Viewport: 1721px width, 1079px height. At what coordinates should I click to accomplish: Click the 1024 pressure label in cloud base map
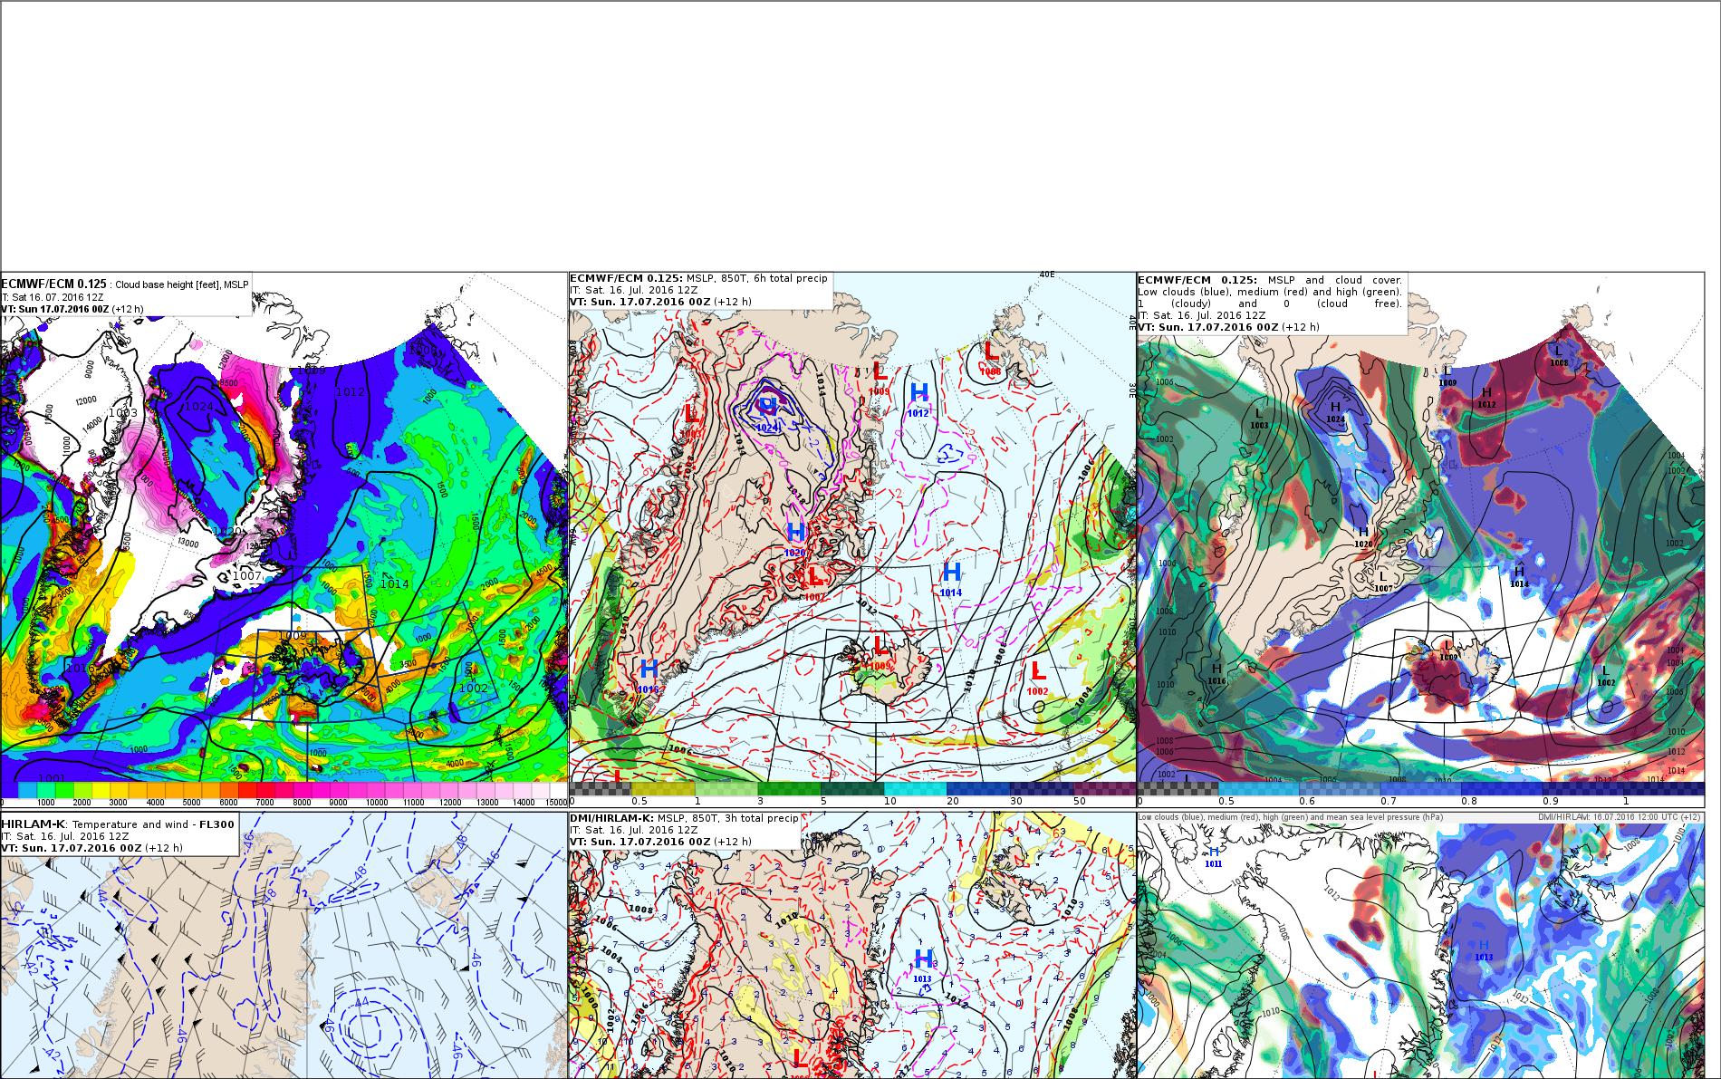pyautogui.click(x=197, y=407)
